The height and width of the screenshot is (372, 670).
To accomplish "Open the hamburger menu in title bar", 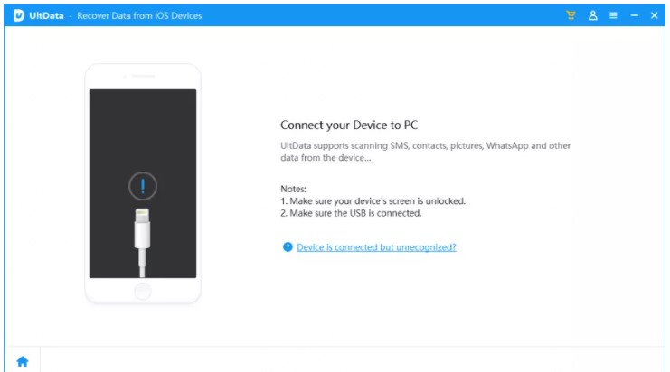I will [614, 15].
